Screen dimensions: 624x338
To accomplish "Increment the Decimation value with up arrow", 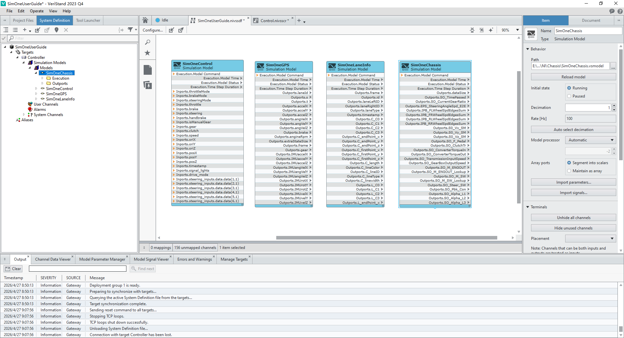I will [x=614, y=106].
